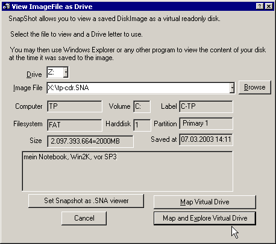Set Snapshot as .SNA viewer

click(86, 201)
